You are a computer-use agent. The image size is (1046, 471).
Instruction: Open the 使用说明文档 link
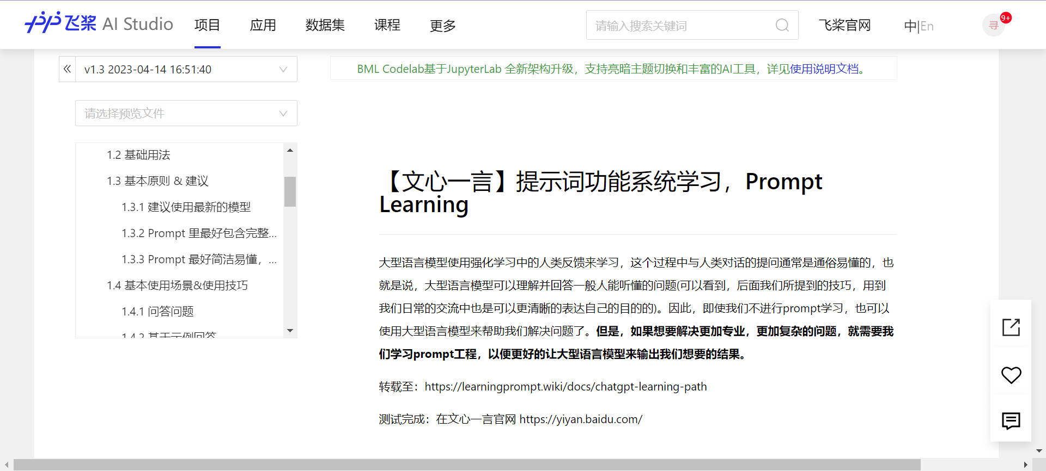824,69
